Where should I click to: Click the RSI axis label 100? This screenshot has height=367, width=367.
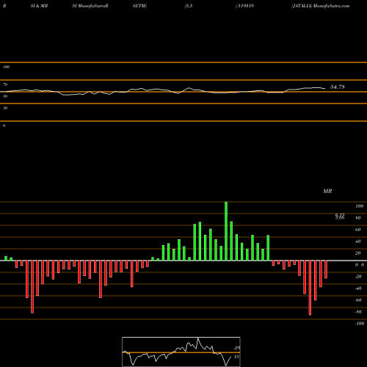[6, 67]
